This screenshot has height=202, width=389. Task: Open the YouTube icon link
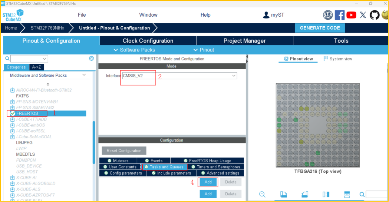tap(351, 15)
